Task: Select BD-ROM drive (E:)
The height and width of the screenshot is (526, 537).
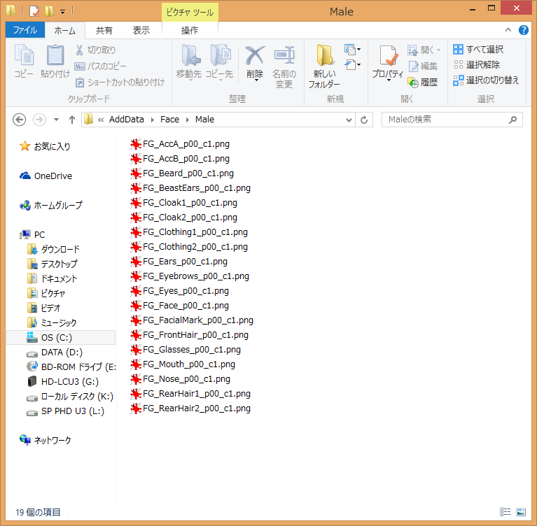Action: point(71,367)
